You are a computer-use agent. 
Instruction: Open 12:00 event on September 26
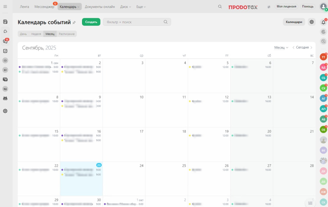tap(209, 170)
